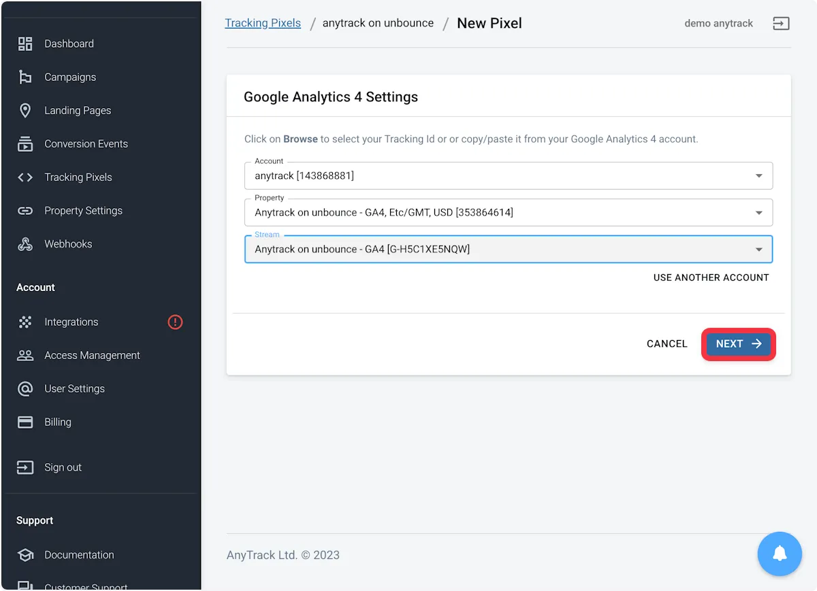Click the Account section heading in the sidebar

click(35, 287)
